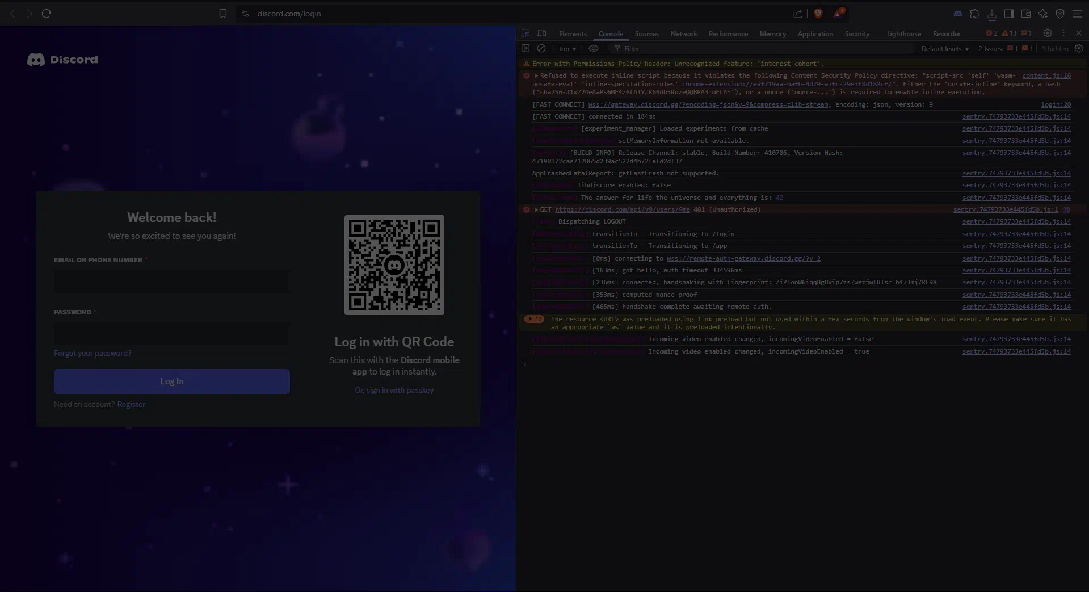Focus the Email or Phone Number field
Screen dimensions: 1089x592
[171, 282]
